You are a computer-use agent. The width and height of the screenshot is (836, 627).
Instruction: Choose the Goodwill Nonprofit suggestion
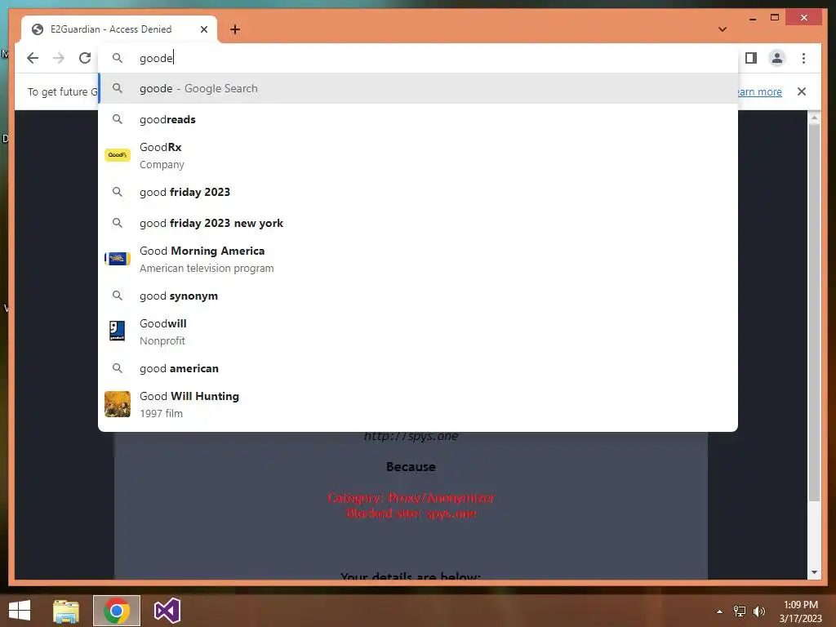pyautogui.click(x=418, y=331)
